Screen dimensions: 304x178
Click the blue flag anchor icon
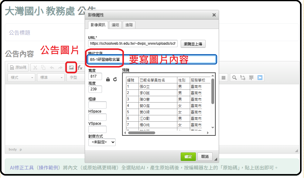click(x=260, y=78)
